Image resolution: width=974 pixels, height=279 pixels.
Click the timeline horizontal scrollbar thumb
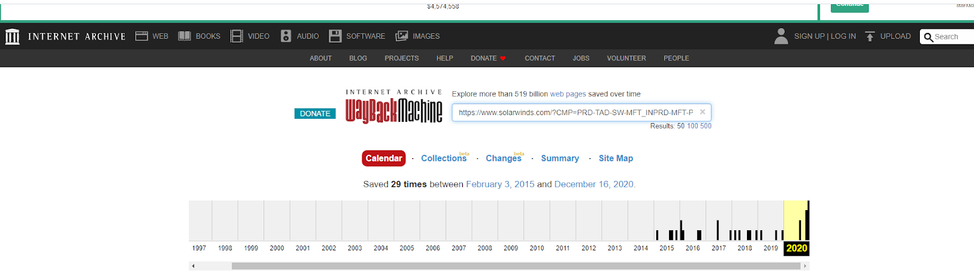tap(516, 266)
